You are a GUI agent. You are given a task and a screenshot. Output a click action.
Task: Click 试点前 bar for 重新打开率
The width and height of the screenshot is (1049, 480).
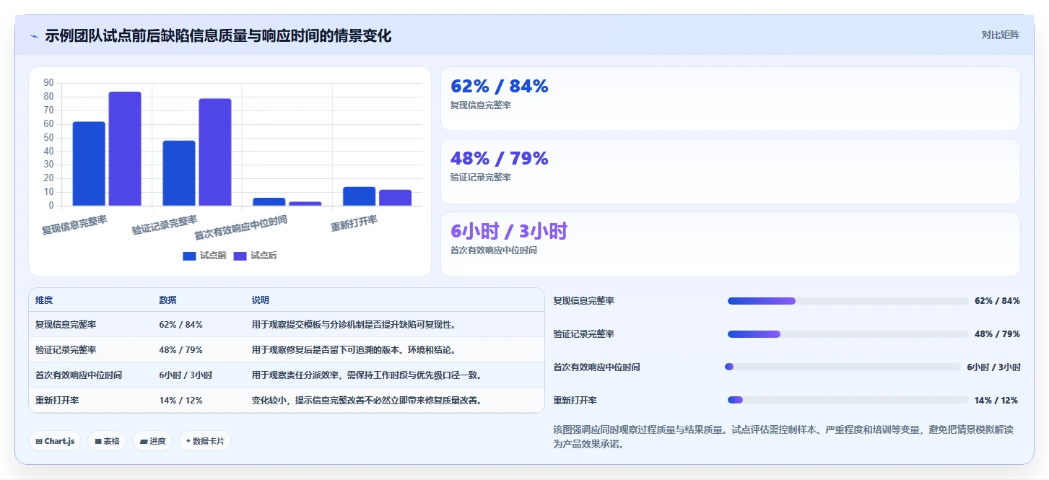pyautogui.click(x=359, y=196)
